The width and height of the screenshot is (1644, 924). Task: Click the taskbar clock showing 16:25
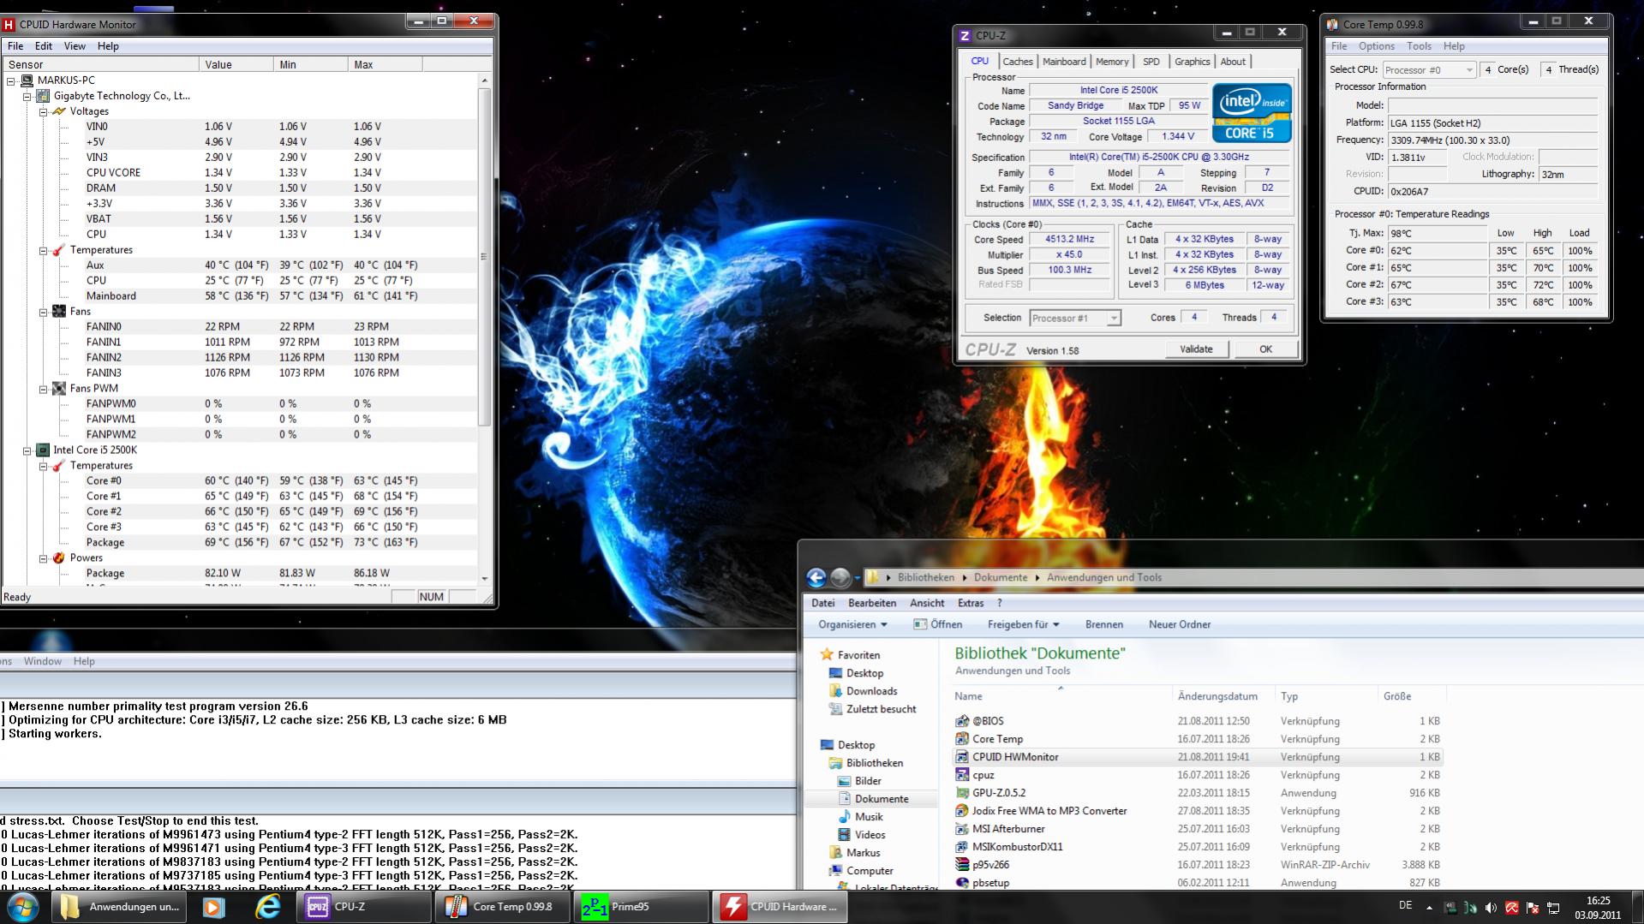pos(1597,907)
